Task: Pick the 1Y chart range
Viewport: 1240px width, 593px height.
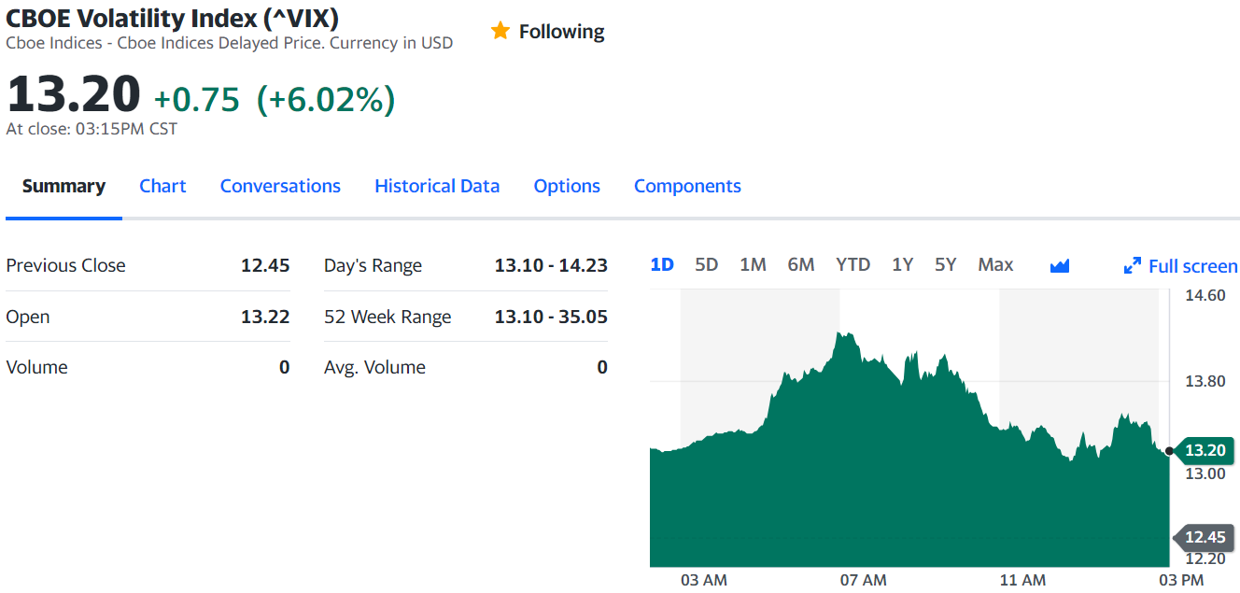Action: pyautogui.click(x=902, y=264)
